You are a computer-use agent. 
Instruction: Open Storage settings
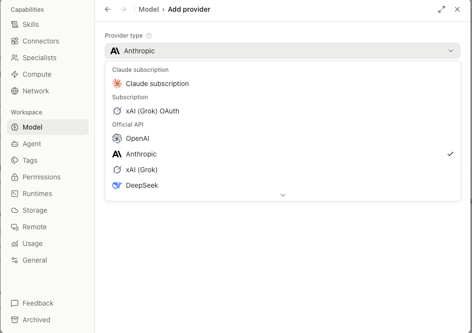[x=47, y=210]
